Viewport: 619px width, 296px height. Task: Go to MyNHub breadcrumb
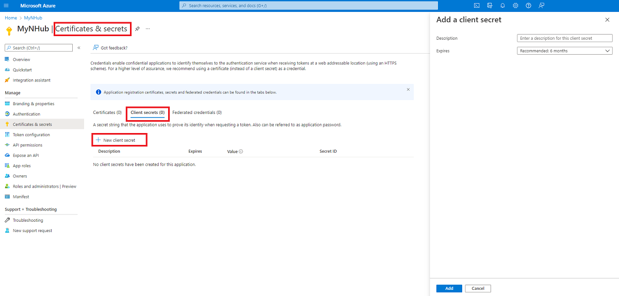tap(33, 18)
